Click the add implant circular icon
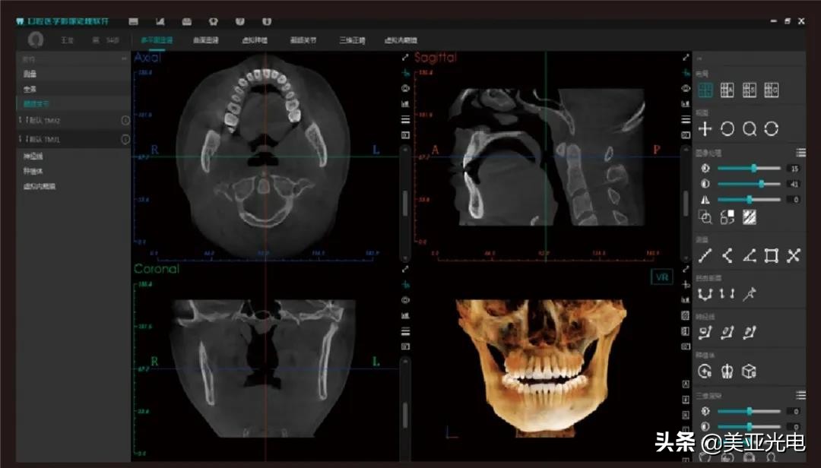The width and height of the screenshot is (821, 468). coord(705,372)
